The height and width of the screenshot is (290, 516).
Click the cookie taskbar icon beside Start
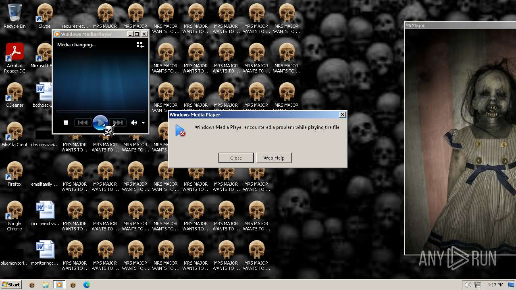point(32,285)
